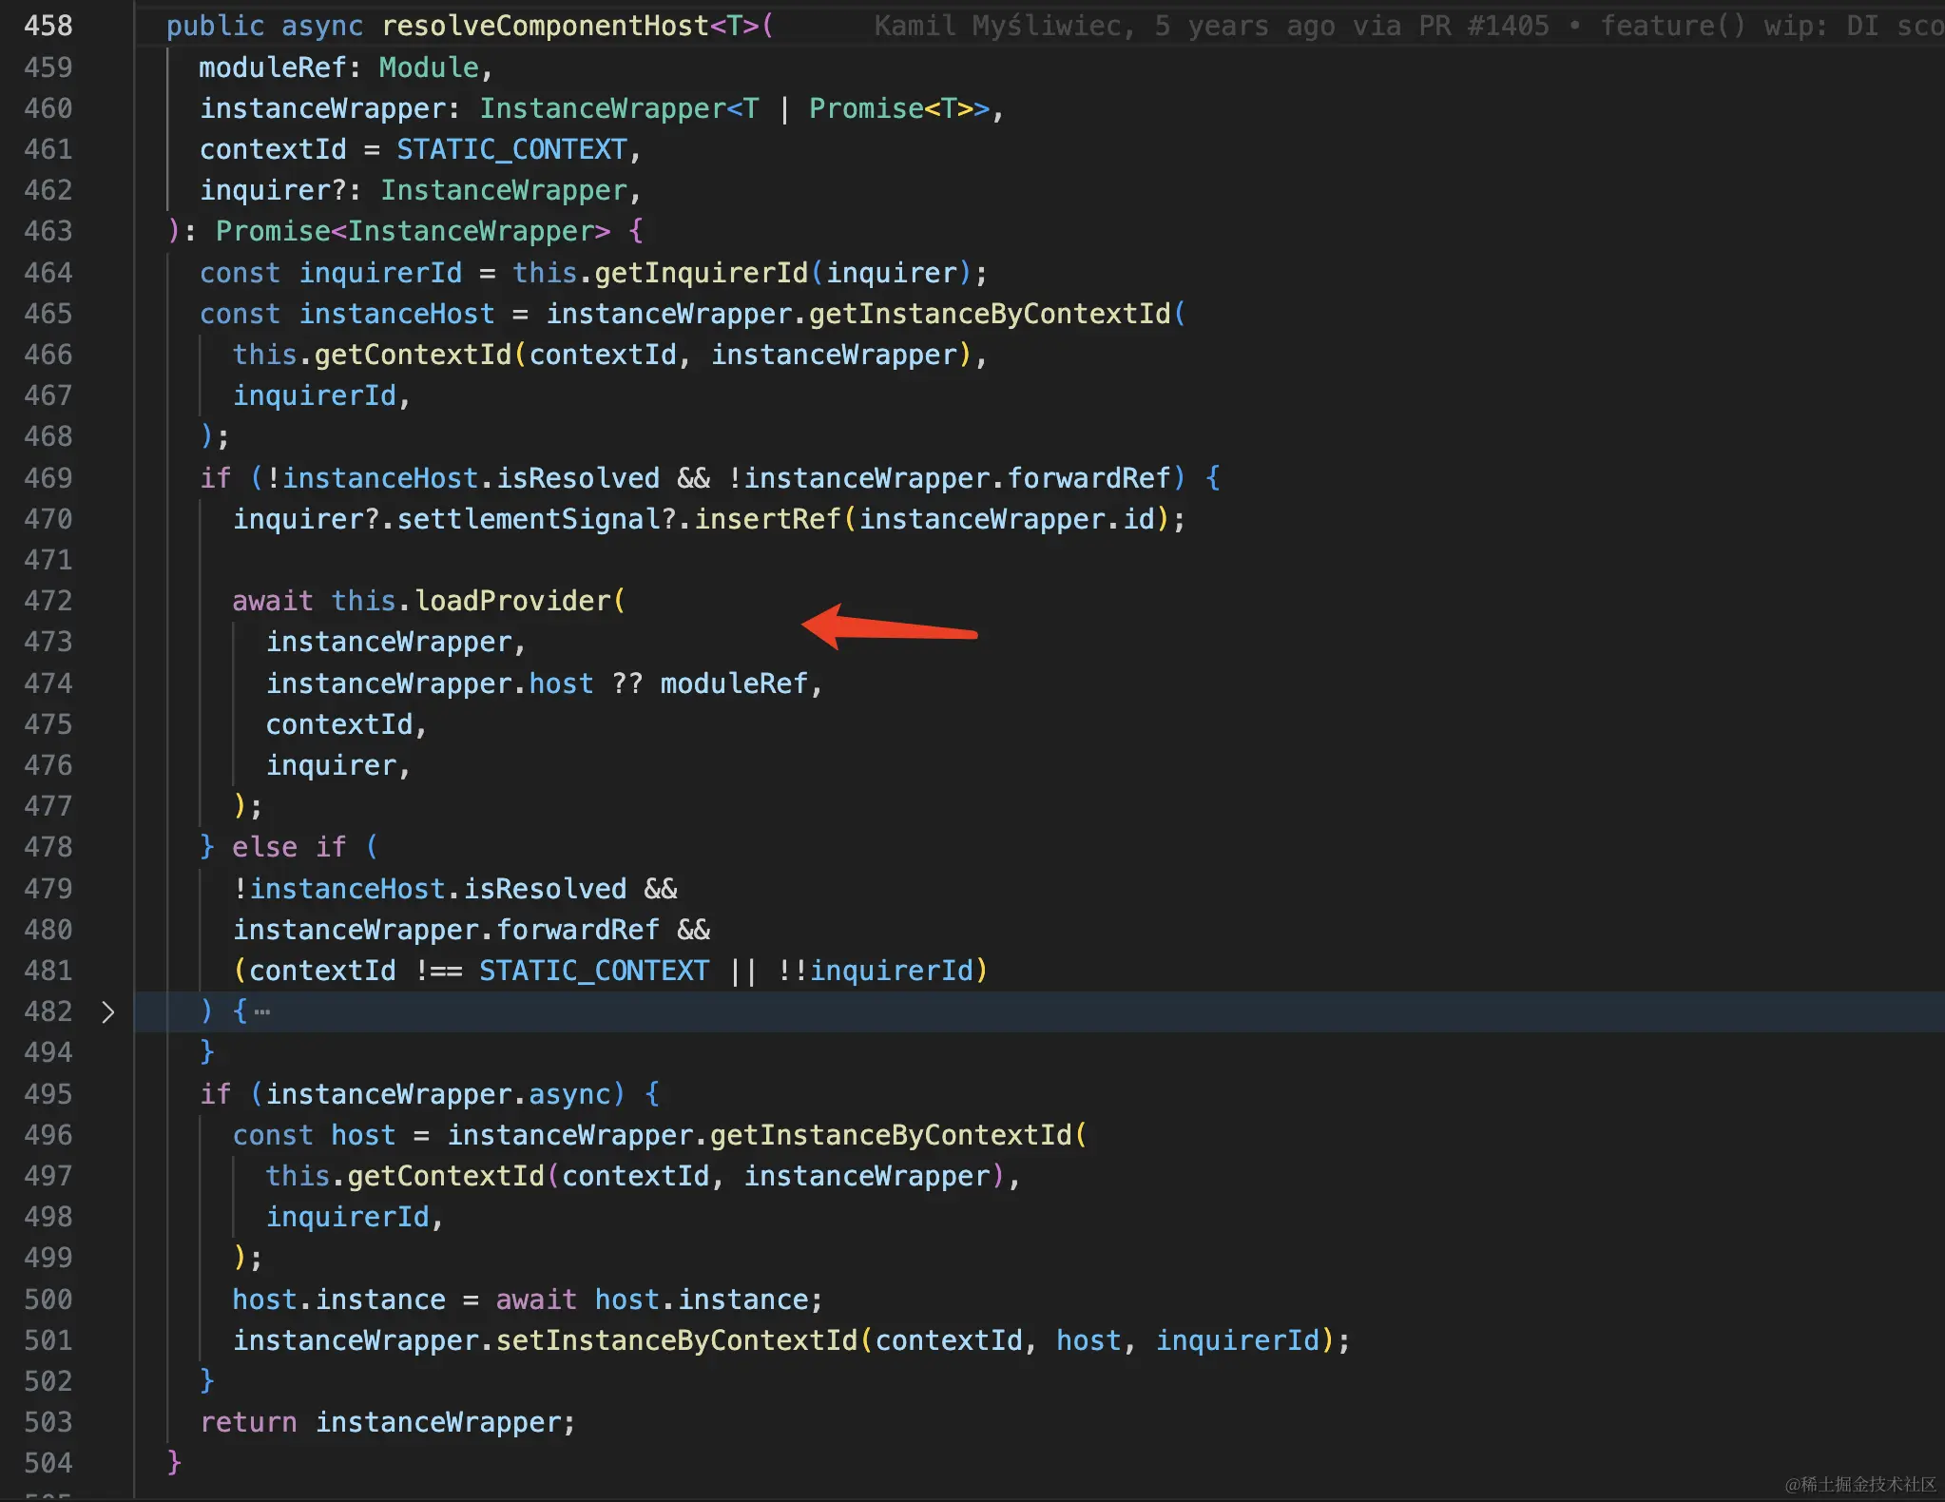Viewport: 1945px width, 1502px height.
Task: Click the getInquirerId method call
Action: pos(701,273)
